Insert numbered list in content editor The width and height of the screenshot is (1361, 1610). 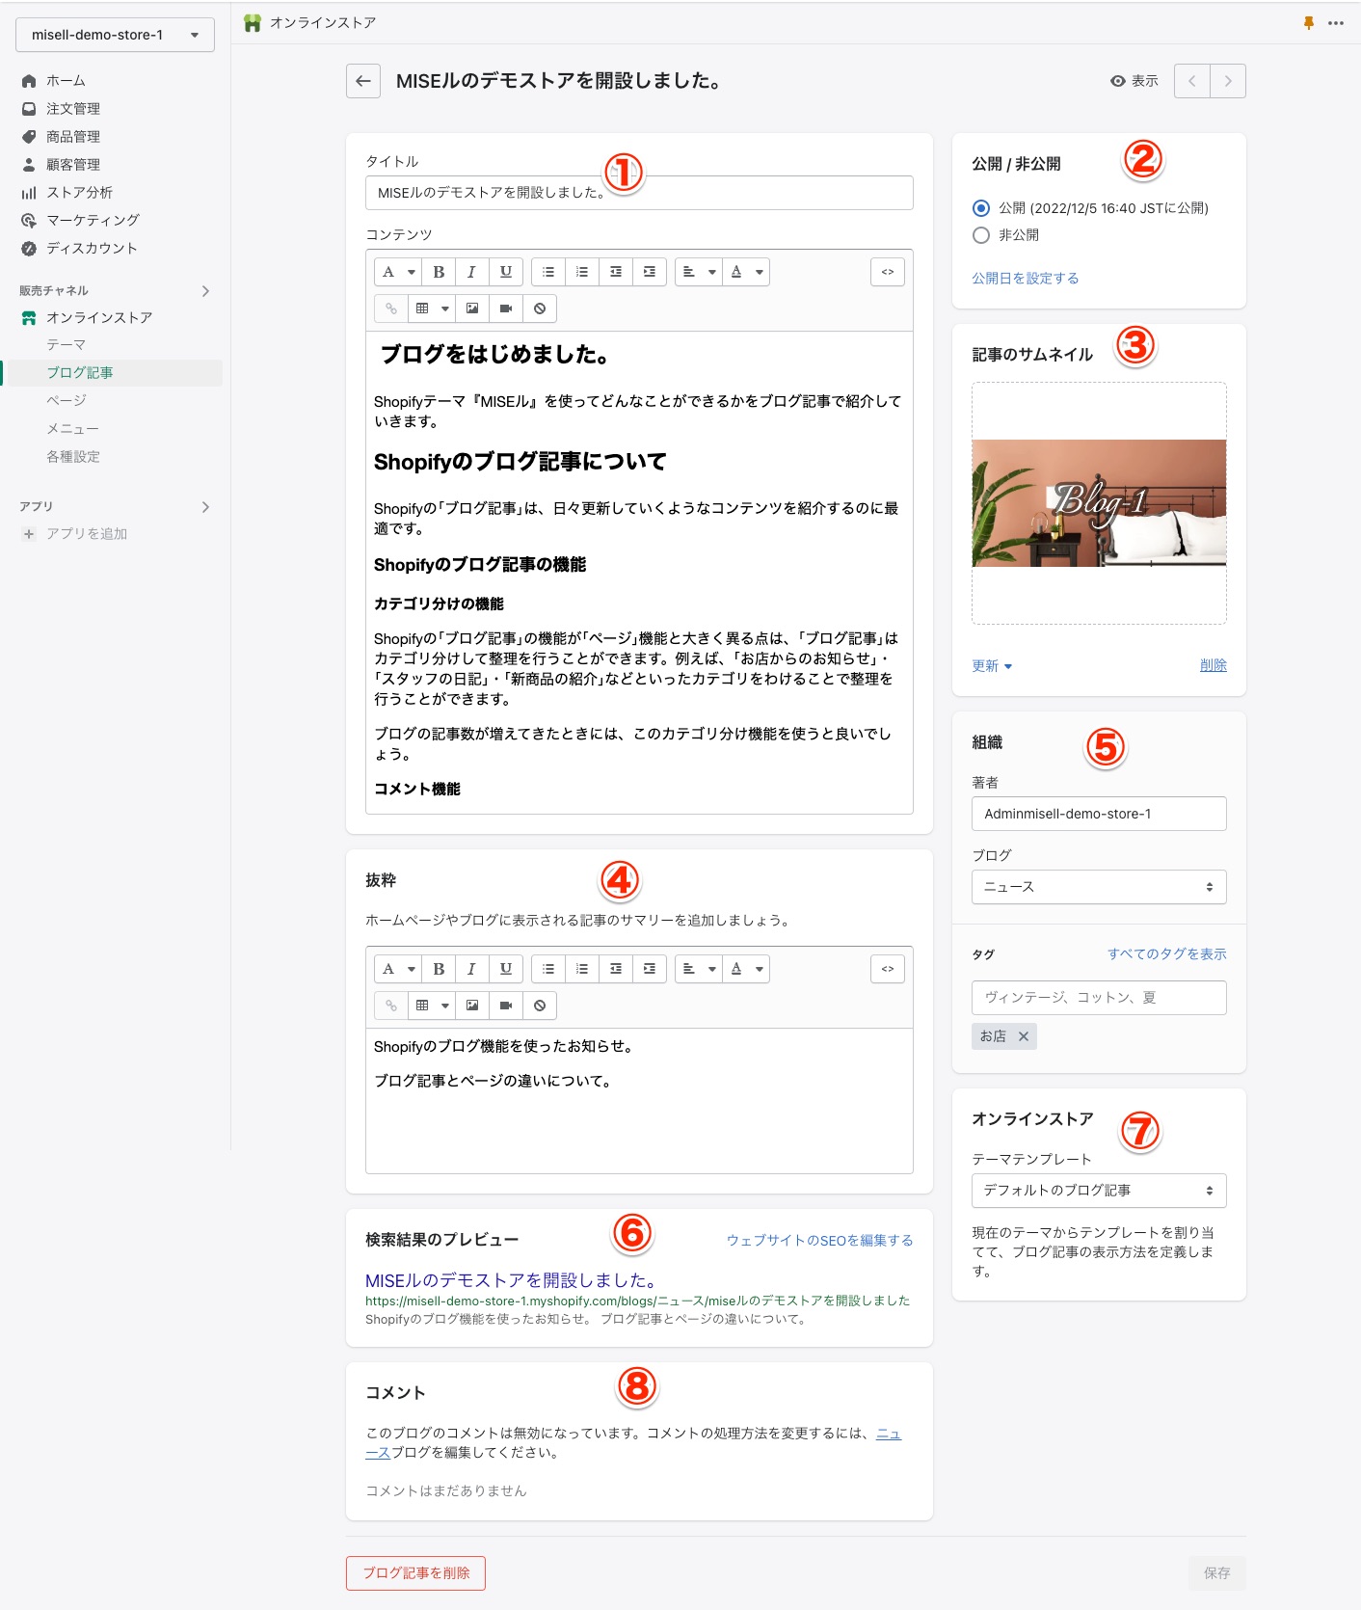click(582, 272)
